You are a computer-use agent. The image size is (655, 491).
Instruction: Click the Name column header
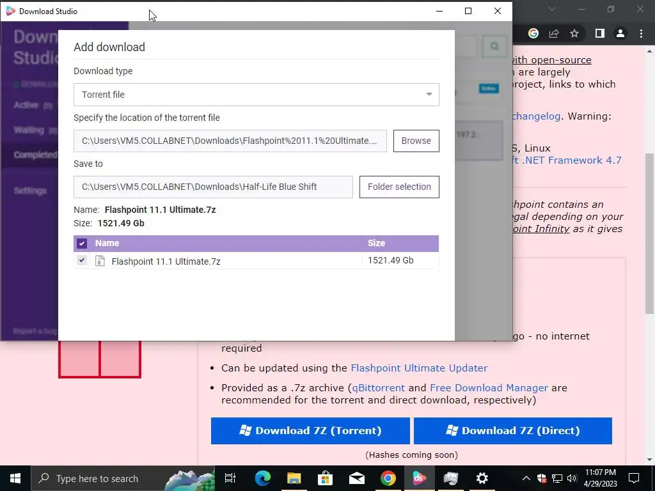pos(107,243)
